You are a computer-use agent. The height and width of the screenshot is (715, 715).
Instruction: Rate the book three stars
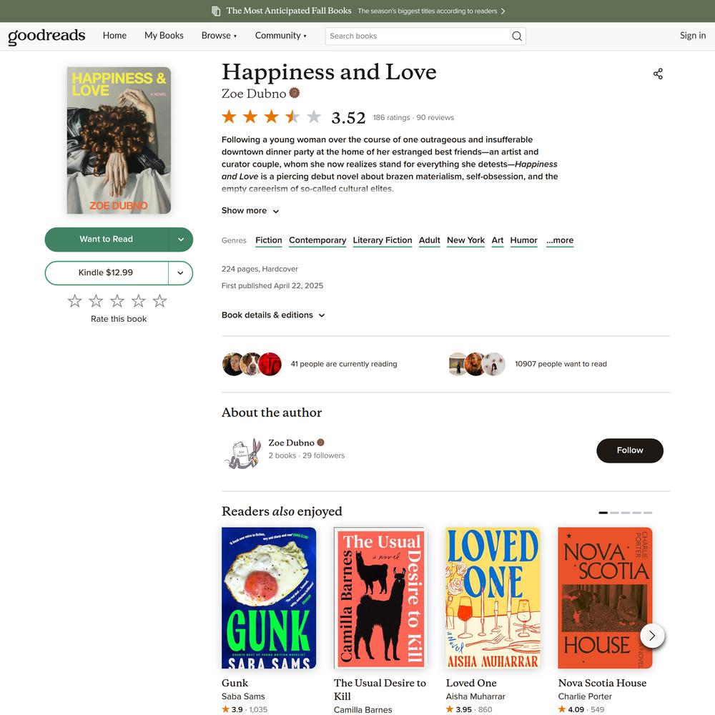coord(117,301)
